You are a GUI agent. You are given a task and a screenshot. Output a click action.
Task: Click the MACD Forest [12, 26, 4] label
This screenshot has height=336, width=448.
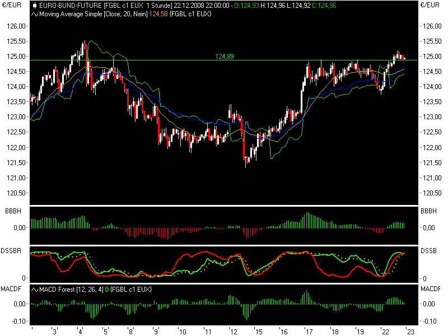tap(71, 290)
